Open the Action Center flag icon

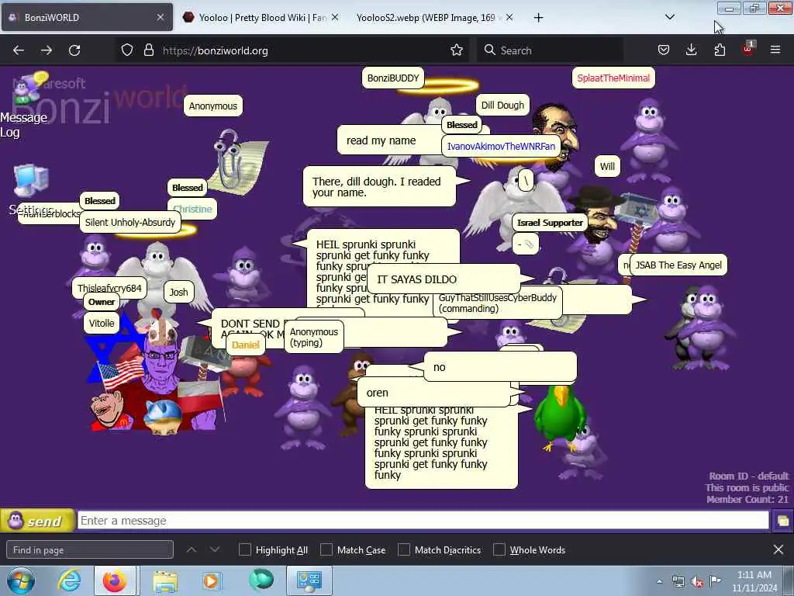(715, 580)
